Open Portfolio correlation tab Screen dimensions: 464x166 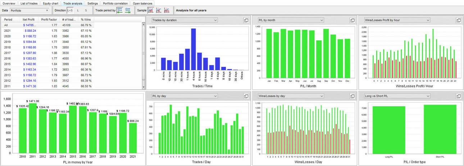point(115,3)
